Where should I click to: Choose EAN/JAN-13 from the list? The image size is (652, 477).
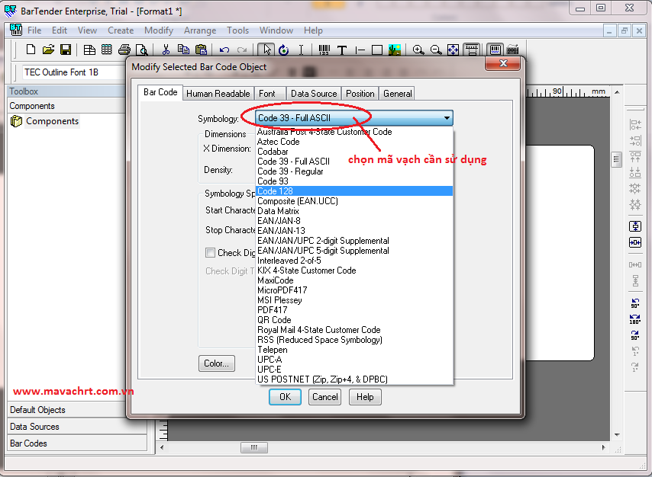pyautogui.click(x=354, y=230)
